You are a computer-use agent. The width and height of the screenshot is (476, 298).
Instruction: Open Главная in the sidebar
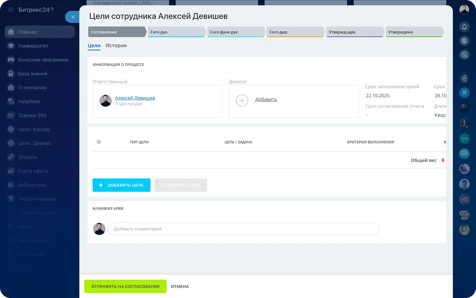coord(40,32)
